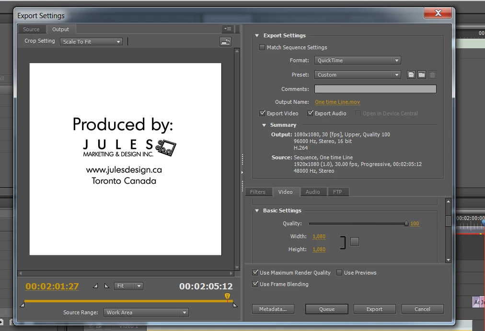
Task: Click the video settings scrollbar up arrow
Action: (448, 201)
